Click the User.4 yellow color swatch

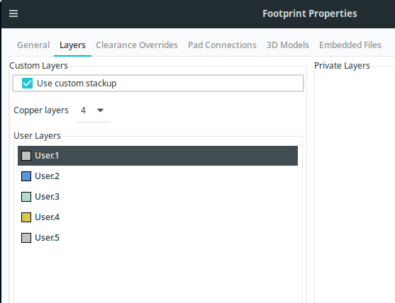coord(26,217)
